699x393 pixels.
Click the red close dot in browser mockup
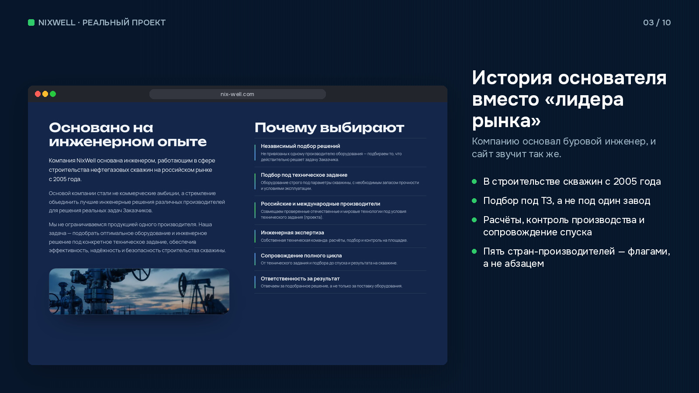click(x=38, y=94)
